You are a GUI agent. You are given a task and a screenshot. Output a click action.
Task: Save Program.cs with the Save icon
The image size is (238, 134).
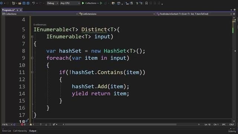point(24,3)
